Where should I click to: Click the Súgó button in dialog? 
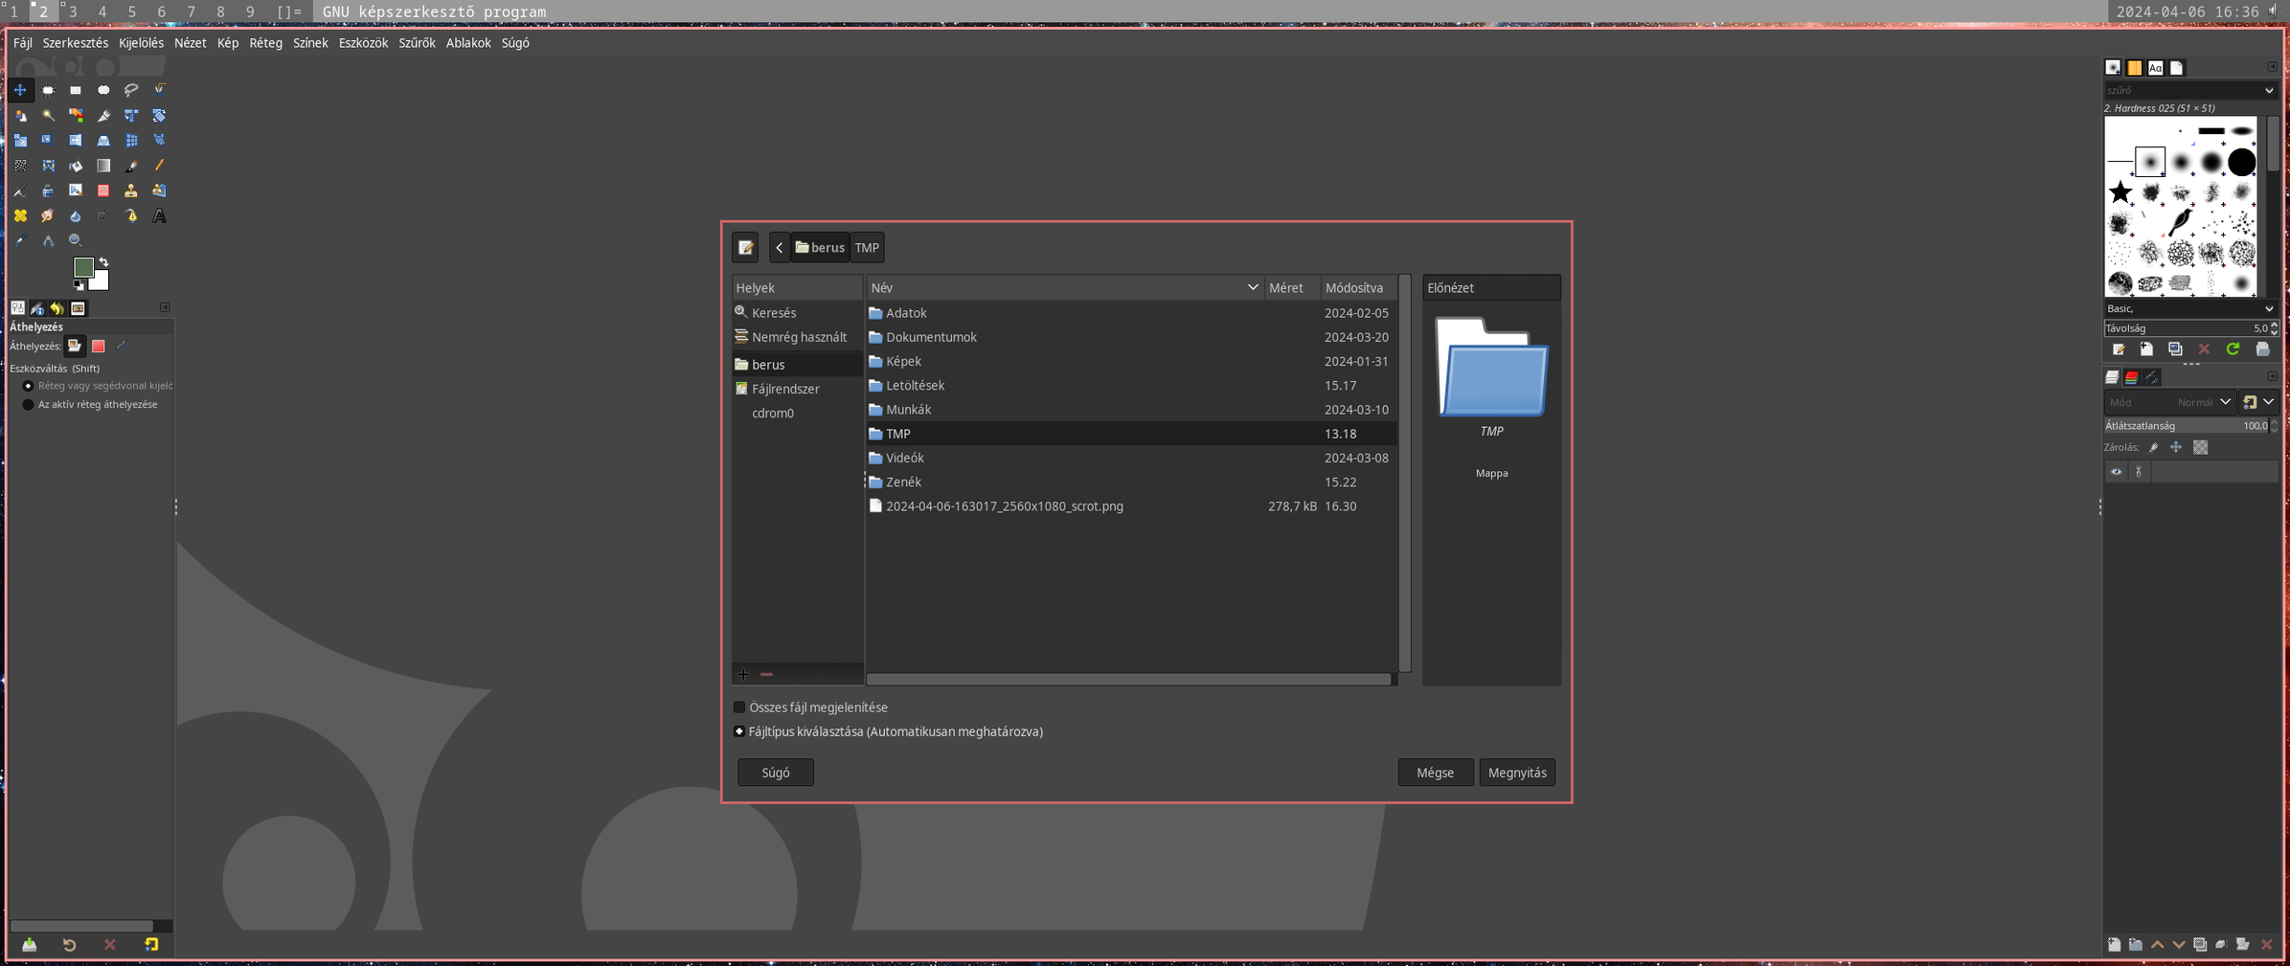[x=776, y=773]
